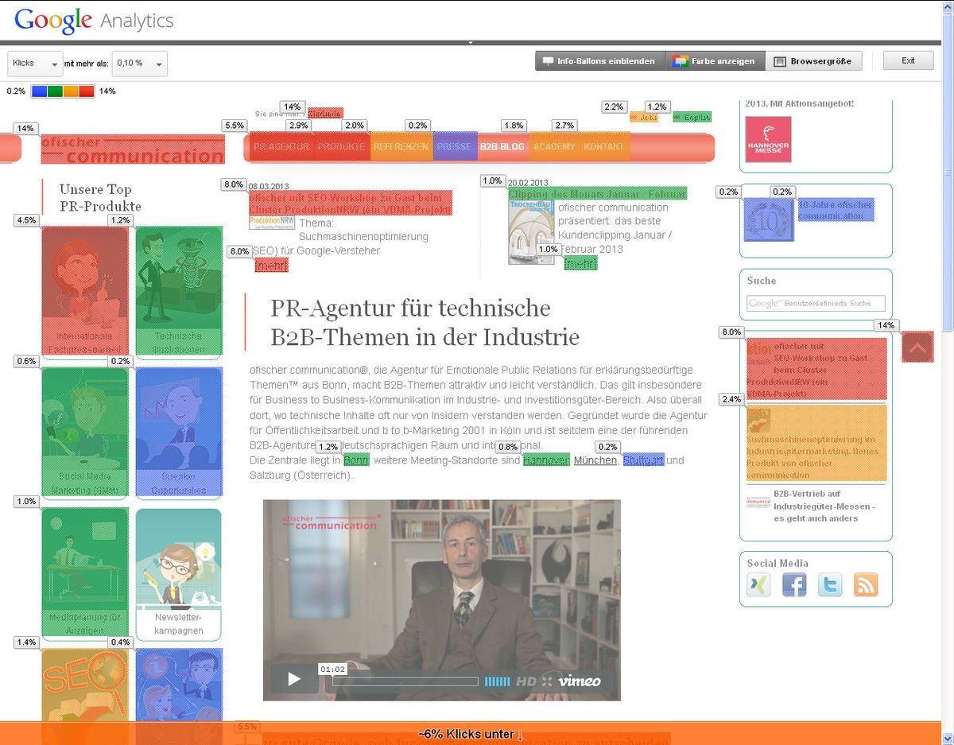Click [mehr] under the SEO-Workshop article

pyautogui.click(x=271, y=266)
